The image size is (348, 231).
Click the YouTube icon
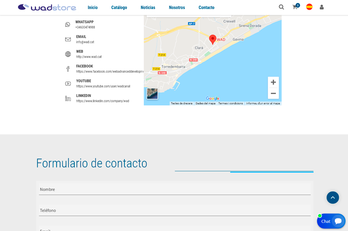pos(68,84)
